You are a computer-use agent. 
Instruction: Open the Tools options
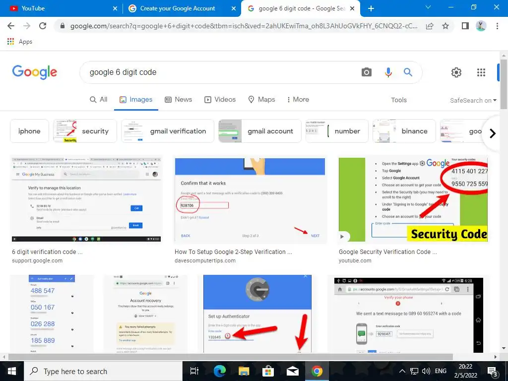pos(399,100)
